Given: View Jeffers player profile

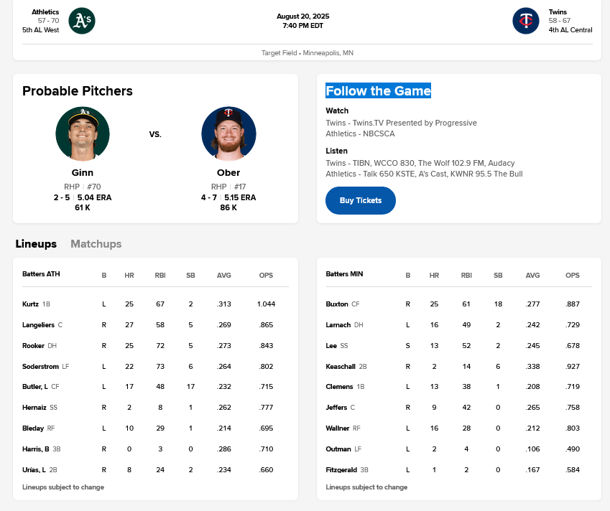Looking at the screenshot, I should pyautogui.click(x=337, y=408).
